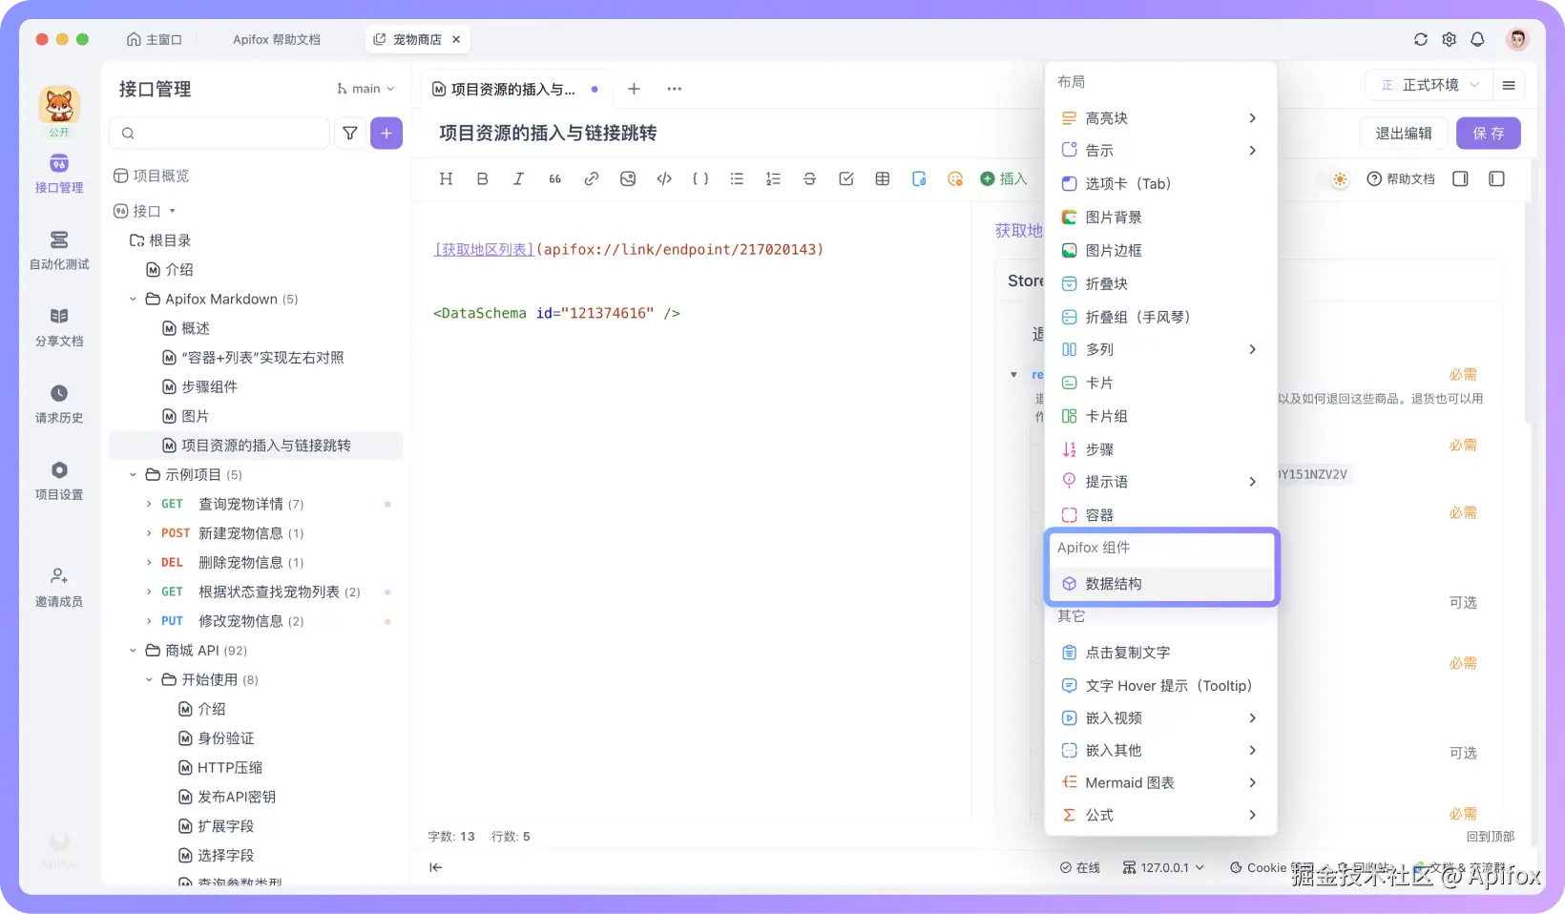Toggle the last layout panel icon in toolbar
Viewport: 1565px width, 914px height.
pyautogui.click(x=1496, y=179)
